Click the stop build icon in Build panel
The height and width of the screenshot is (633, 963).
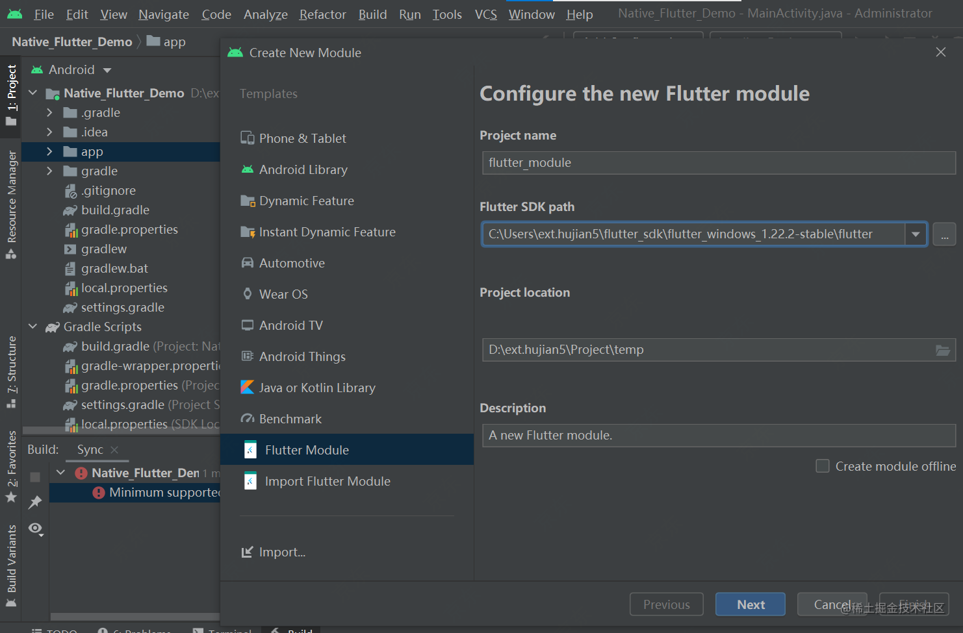[x=35, y=477]
